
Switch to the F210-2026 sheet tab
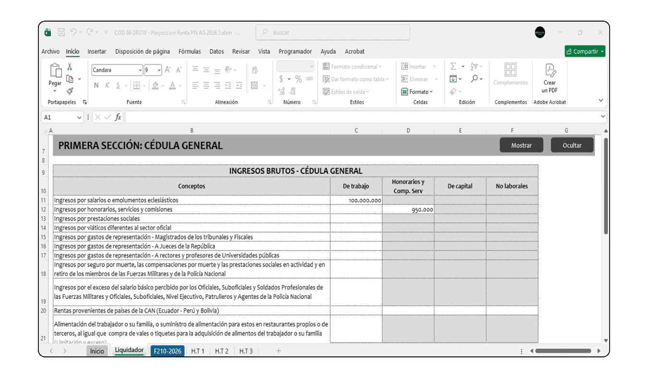168,351
